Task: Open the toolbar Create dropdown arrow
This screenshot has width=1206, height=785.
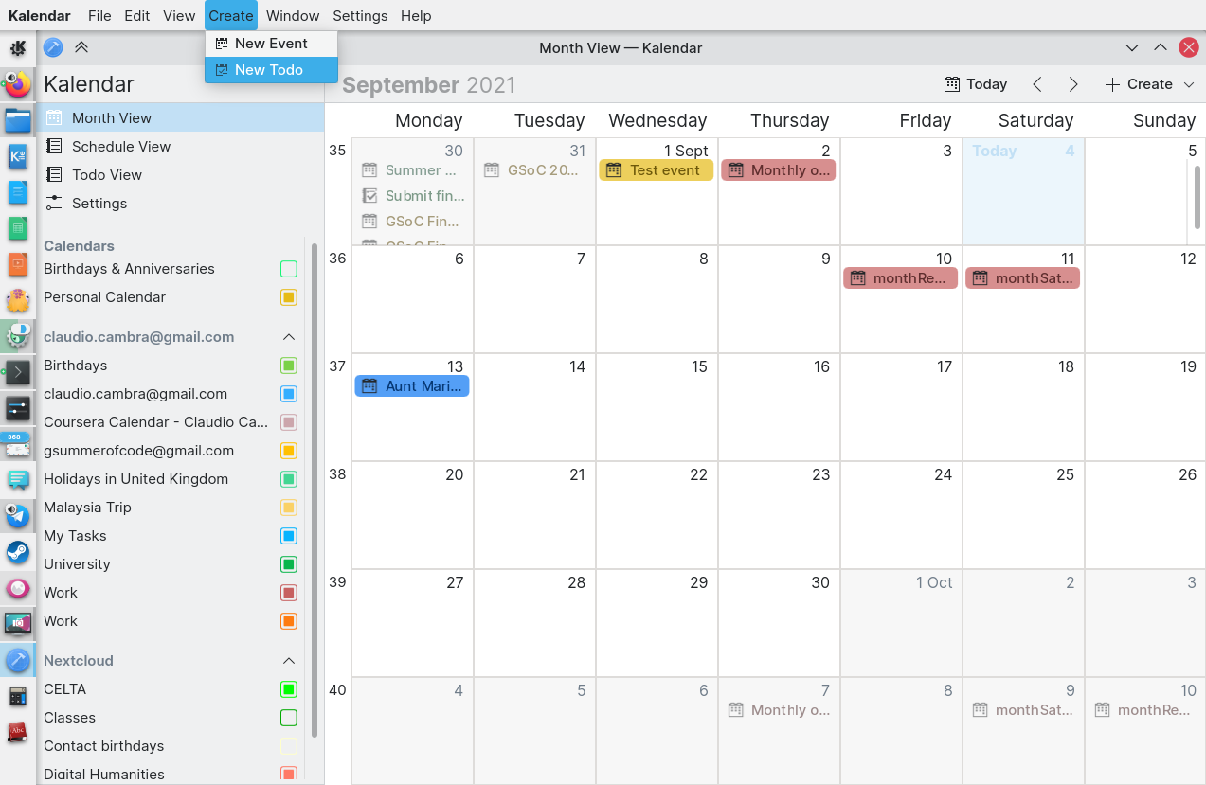Action: point(1190,84)
